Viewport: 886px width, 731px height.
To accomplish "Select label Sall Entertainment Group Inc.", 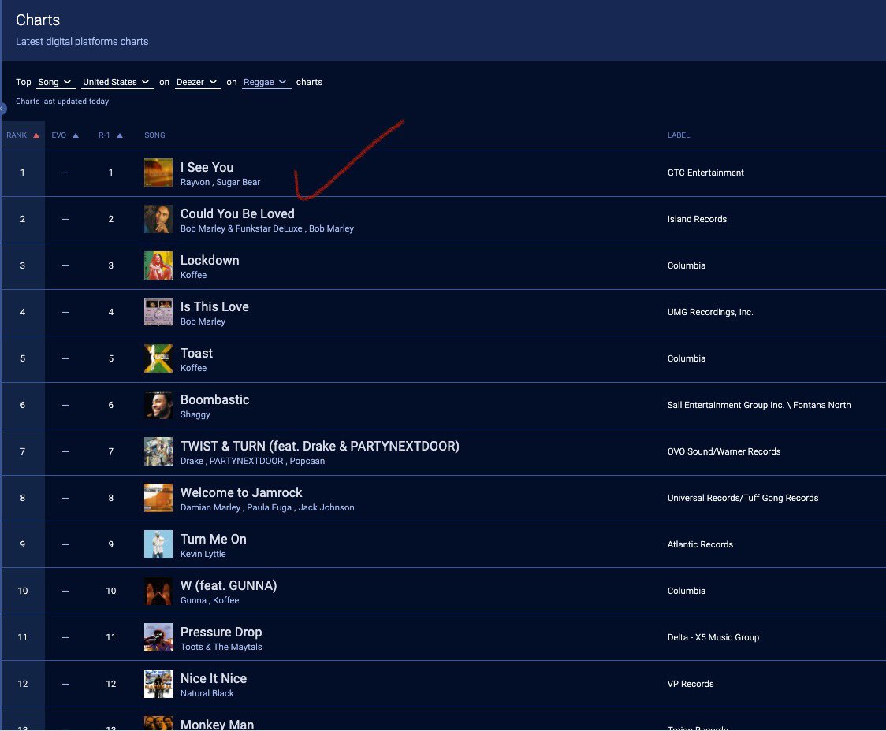I will click(x=759, y=405).
